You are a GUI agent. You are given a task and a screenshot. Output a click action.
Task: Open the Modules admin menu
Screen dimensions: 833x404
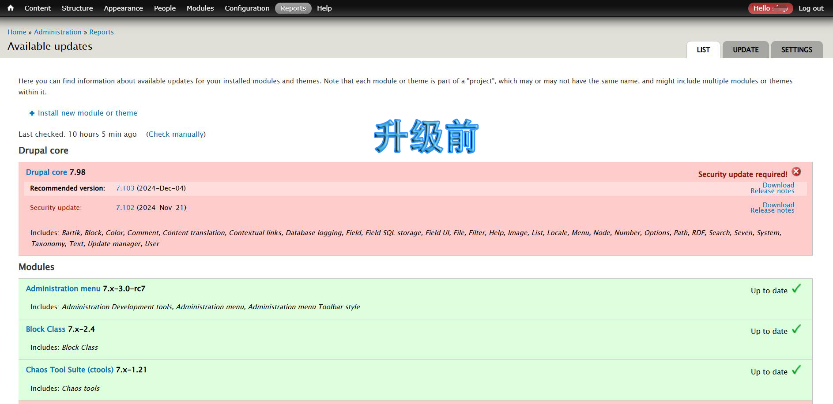(200, 8)
